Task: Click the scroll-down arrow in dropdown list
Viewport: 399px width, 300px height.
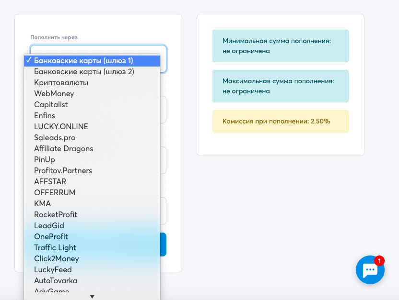Action: click(92, 297)
